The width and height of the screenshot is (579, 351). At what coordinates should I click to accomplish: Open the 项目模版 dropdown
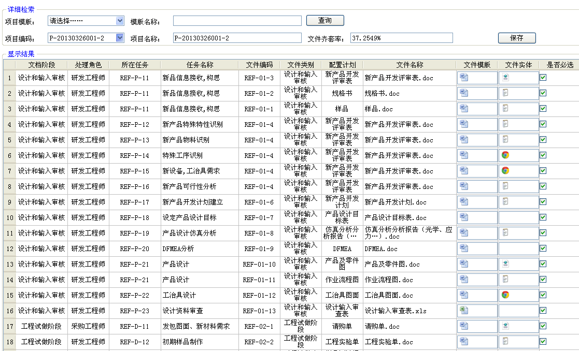[120, 21]
